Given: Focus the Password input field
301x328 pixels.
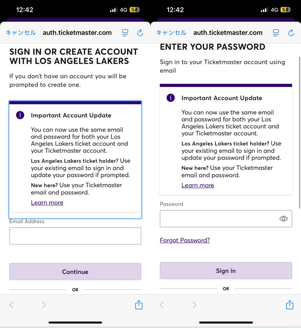Looking at the screenshot, I should pos(219,219).
